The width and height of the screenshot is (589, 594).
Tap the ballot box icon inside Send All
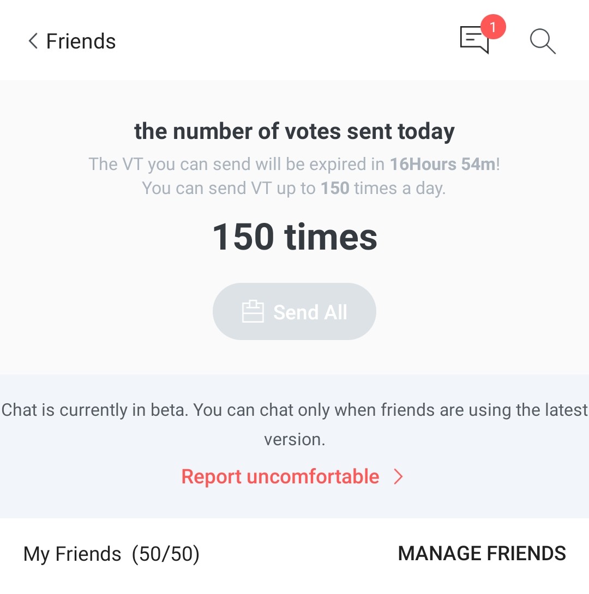tap(253, 311)
